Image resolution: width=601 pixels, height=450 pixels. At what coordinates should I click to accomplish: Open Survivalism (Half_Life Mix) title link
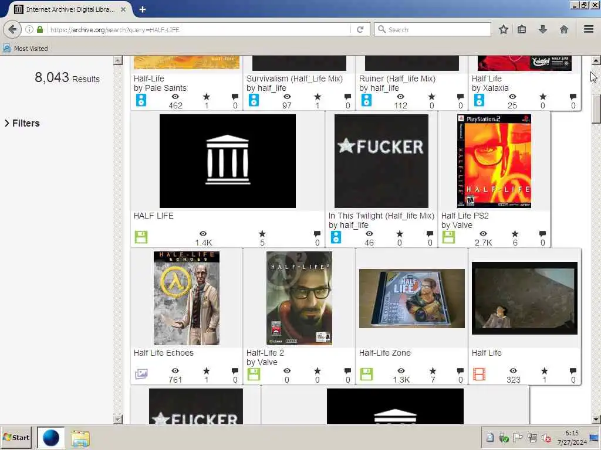pyautogui.click(x=295, y=79)
